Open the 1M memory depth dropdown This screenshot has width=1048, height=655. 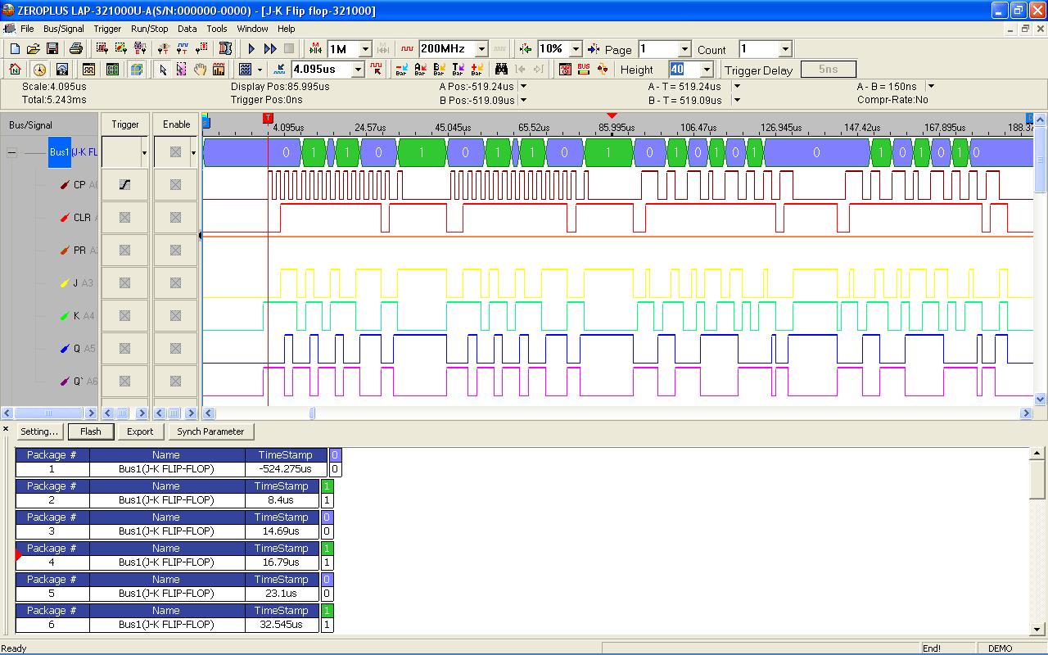[x=365, y=49]
